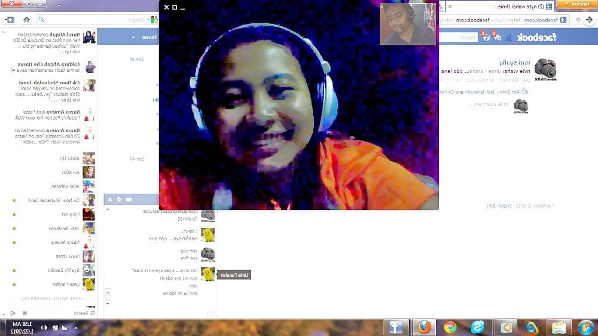Hide the chat sidebar with the collapse icon
Screen dimensions: 598x336
[x=13, y=313]
